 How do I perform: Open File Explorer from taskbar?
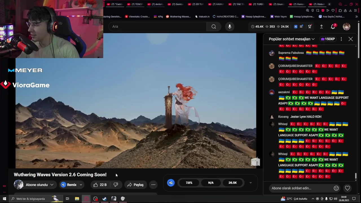[77, 199]
